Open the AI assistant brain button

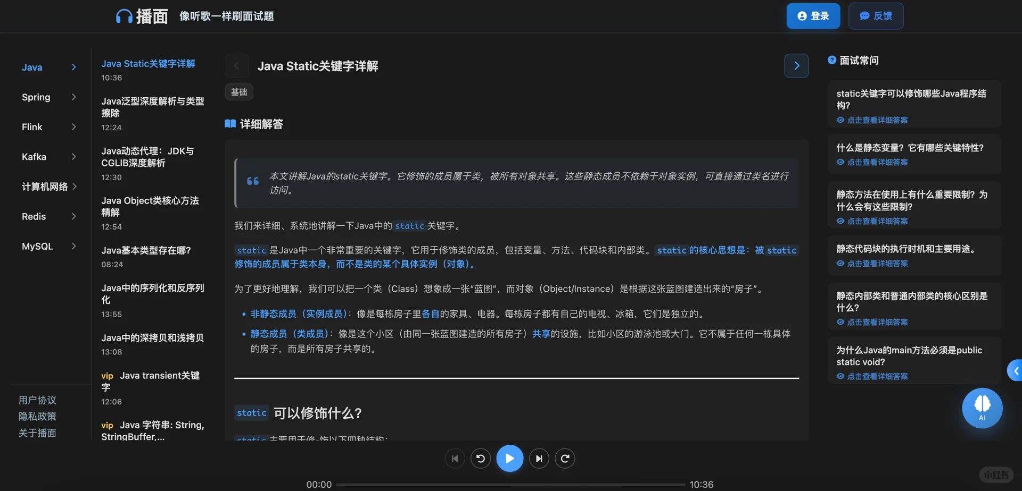point(982,408)
